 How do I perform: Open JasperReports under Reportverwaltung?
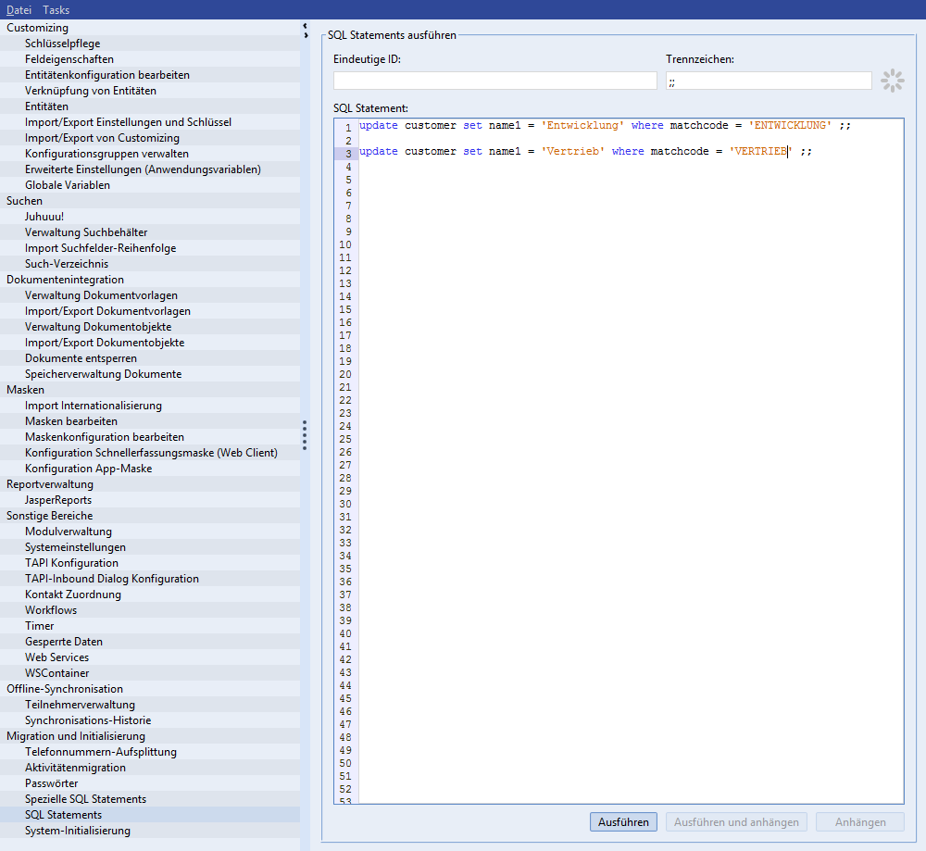[x=58, y=500]
